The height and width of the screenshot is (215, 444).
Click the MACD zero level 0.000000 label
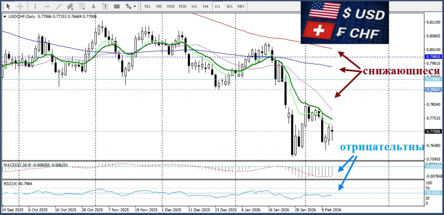pos(434,167)
